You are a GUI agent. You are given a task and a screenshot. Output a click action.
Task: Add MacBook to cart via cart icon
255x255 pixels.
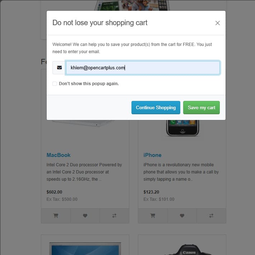click(56, 215)
